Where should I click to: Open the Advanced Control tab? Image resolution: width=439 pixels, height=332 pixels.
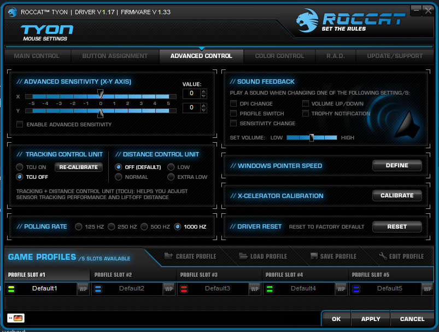201,56
